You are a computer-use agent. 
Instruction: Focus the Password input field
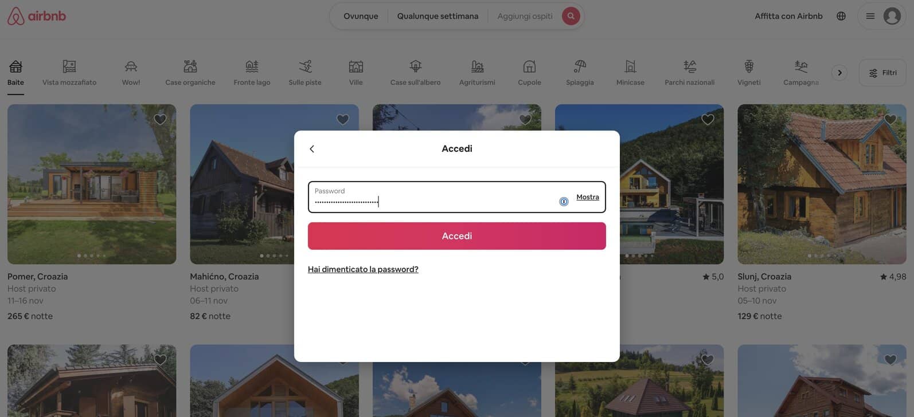[457, 197]
